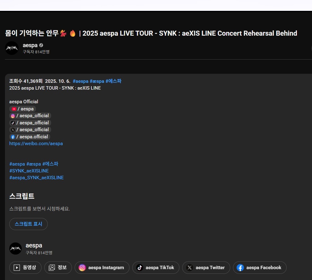Screen dimensions: 312x280
Task: Click the aespa TikTok button
Action: pos(156,268)
